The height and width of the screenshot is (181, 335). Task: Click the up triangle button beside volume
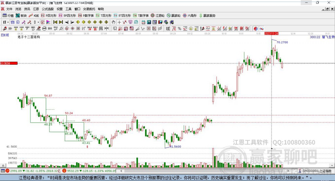tap(3, 165)
